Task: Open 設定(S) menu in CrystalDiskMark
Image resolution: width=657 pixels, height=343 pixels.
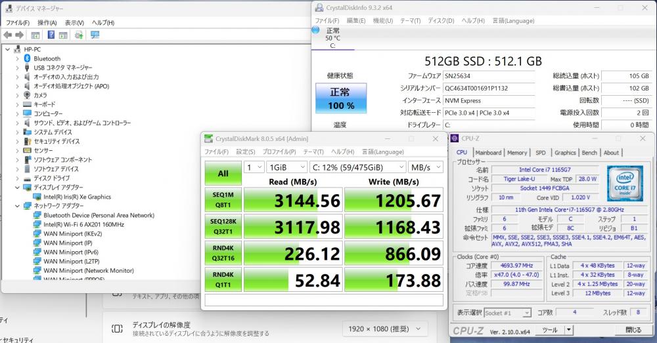Action: point(246,152)
